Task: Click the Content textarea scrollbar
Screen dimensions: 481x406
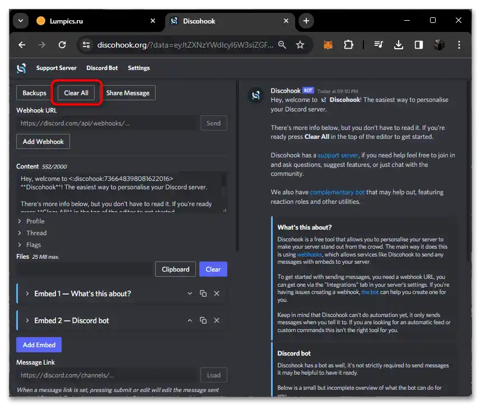Action: 223,181
